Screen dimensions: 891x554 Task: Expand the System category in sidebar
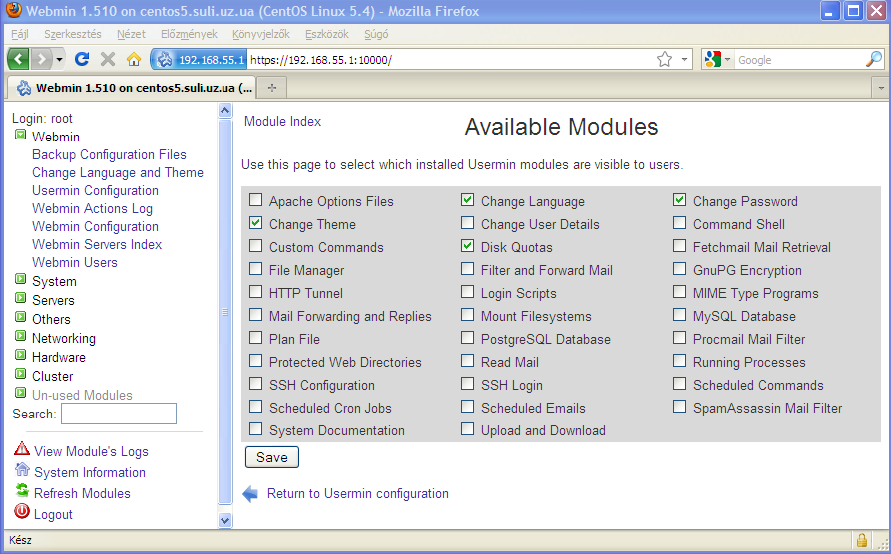20,281
